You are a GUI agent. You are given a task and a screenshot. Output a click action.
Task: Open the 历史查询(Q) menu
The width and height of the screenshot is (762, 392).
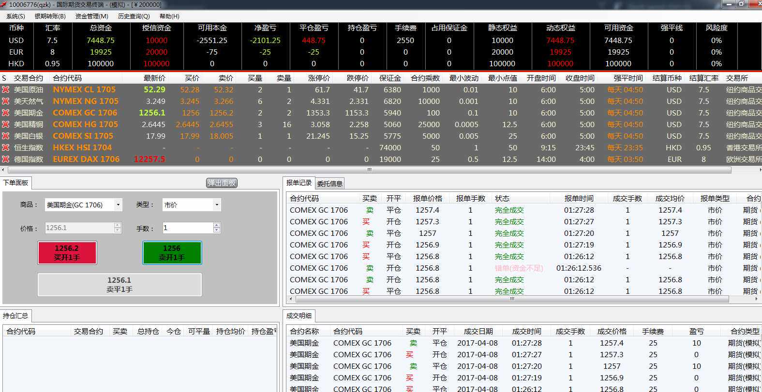pos(134,16)
